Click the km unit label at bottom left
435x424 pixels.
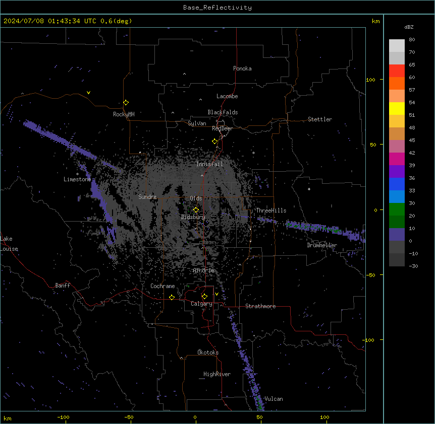click(8, 418)
